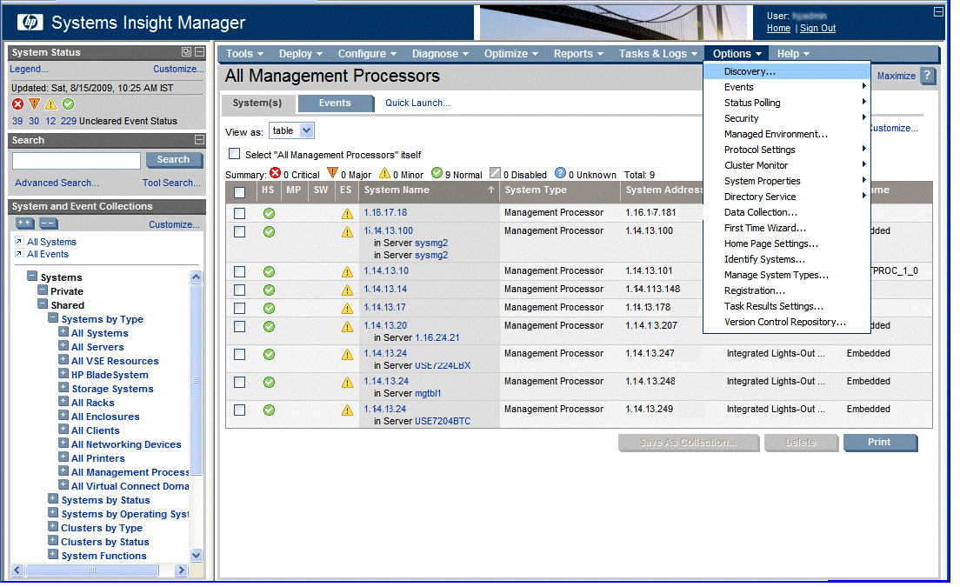The width and height of the screenshot is (960, 587).
Task: Click the Unknown icon in the Summary line
Action: point(560,173)
